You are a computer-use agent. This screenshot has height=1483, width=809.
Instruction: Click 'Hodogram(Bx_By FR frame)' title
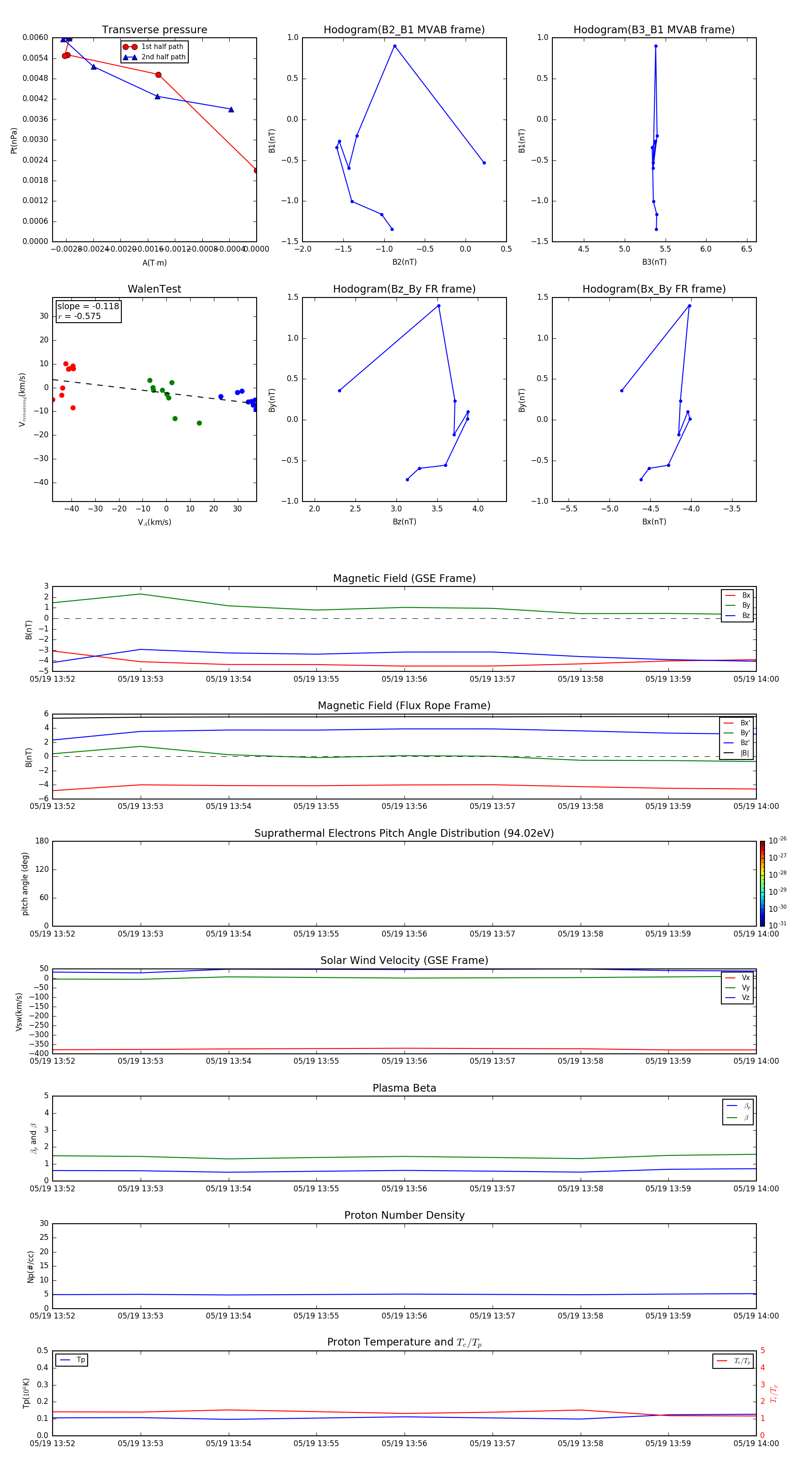tap(654, 289)
